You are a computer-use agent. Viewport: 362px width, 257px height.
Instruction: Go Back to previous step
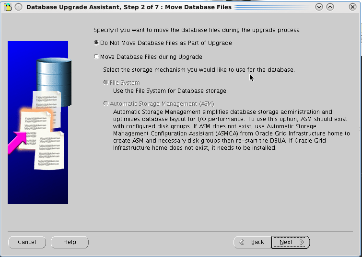[252, 242]
